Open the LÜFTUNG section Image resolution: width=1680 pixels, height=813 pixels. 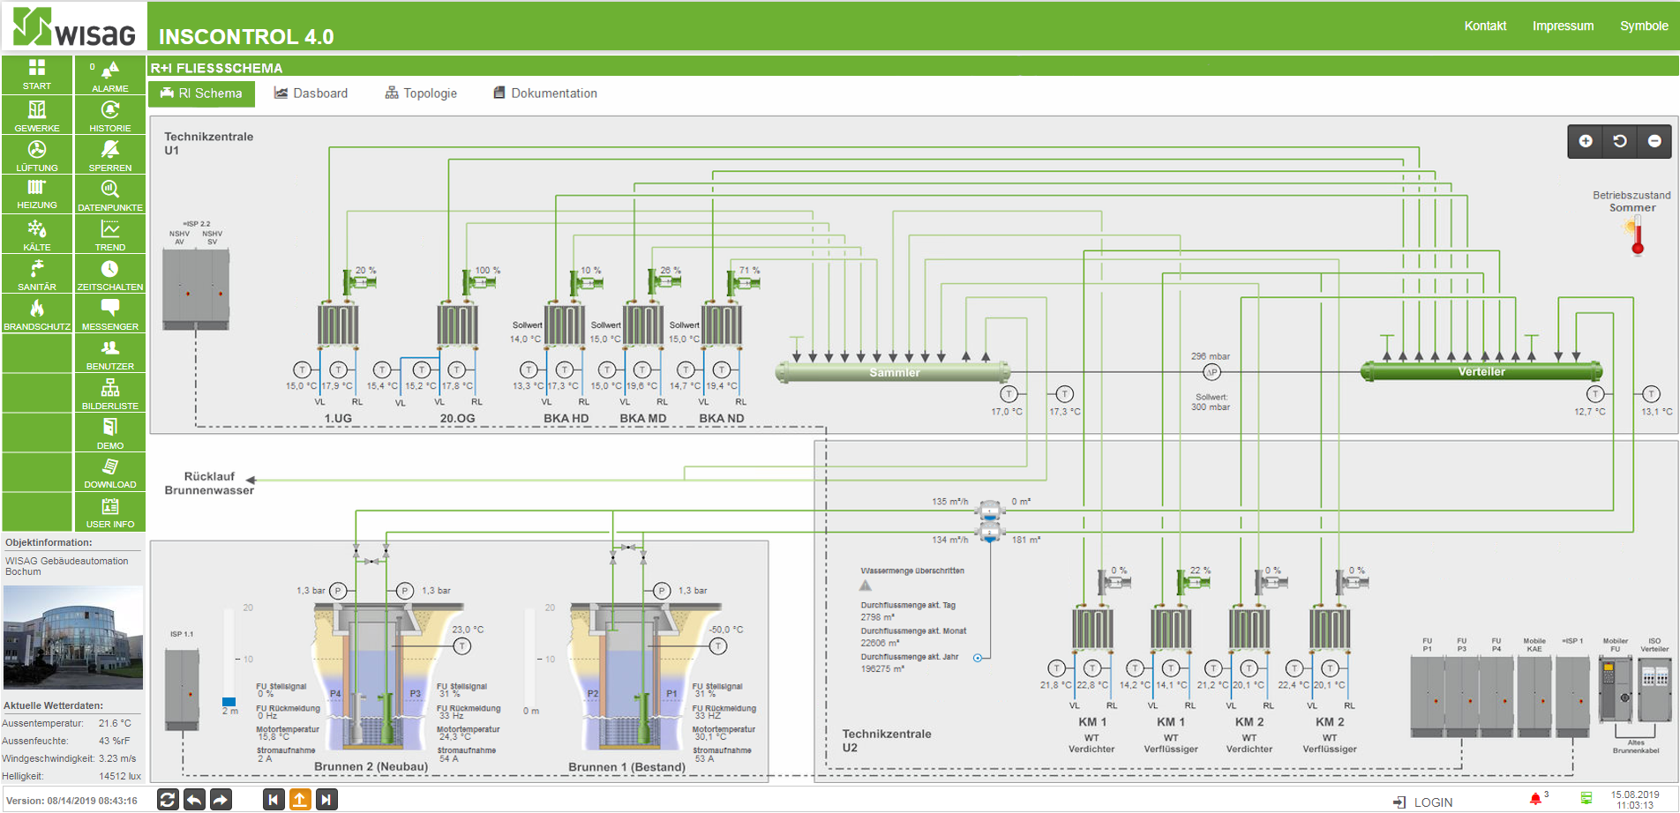[37, 154]
